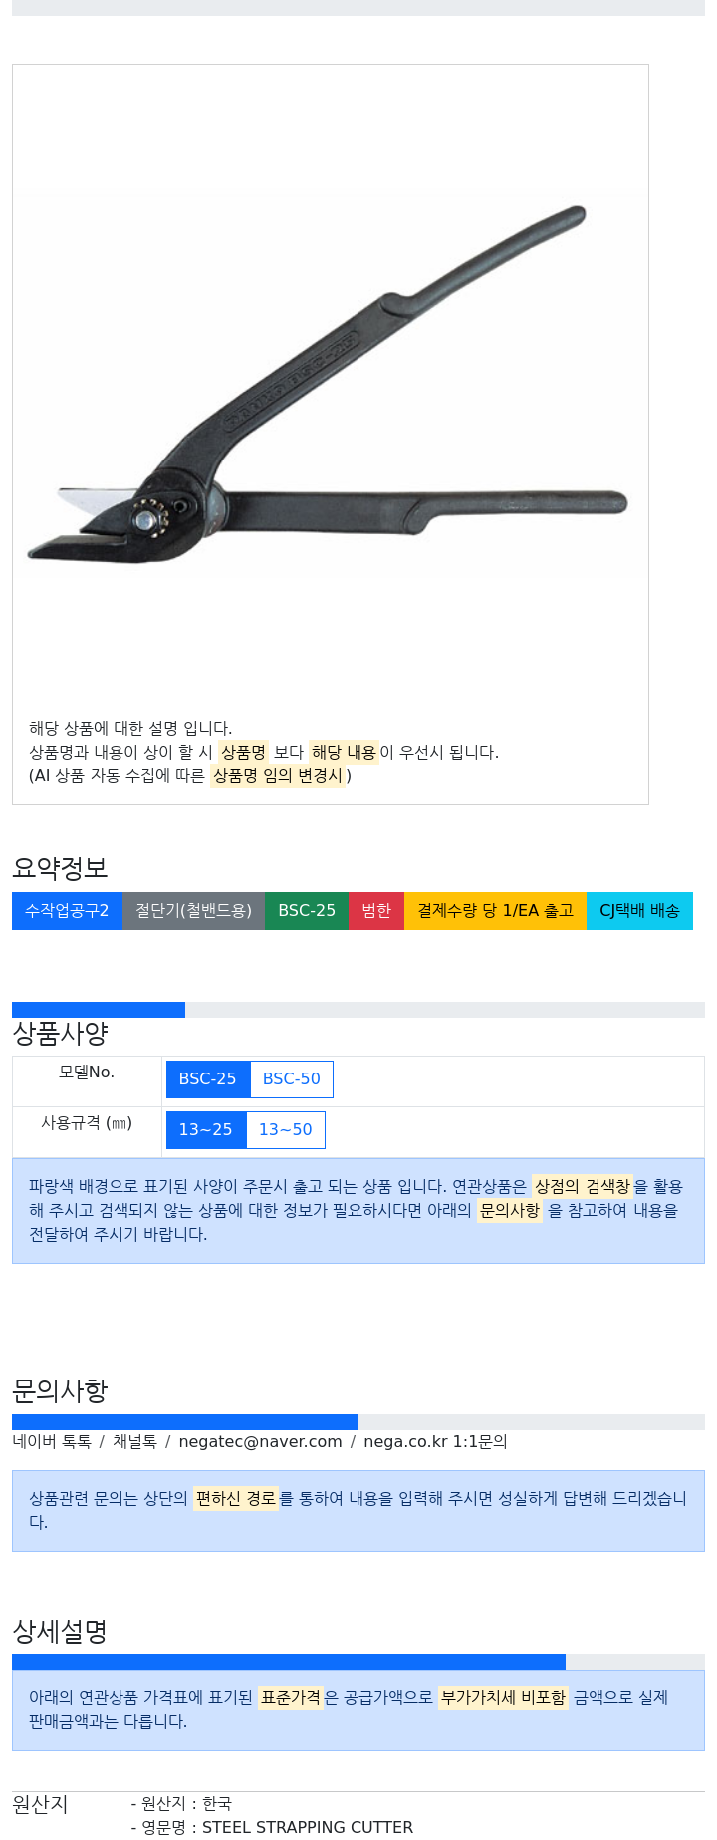Click highlighted 상점의 검색창 text

coord(582,1187)
